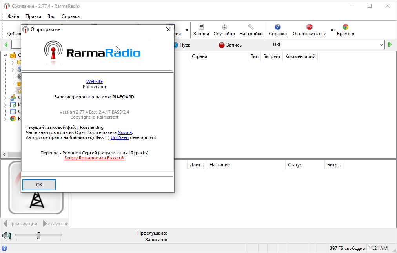The image size is (397, 253).
Task: Collapse the top radio tree node
Action: click(x=5, y=55)
